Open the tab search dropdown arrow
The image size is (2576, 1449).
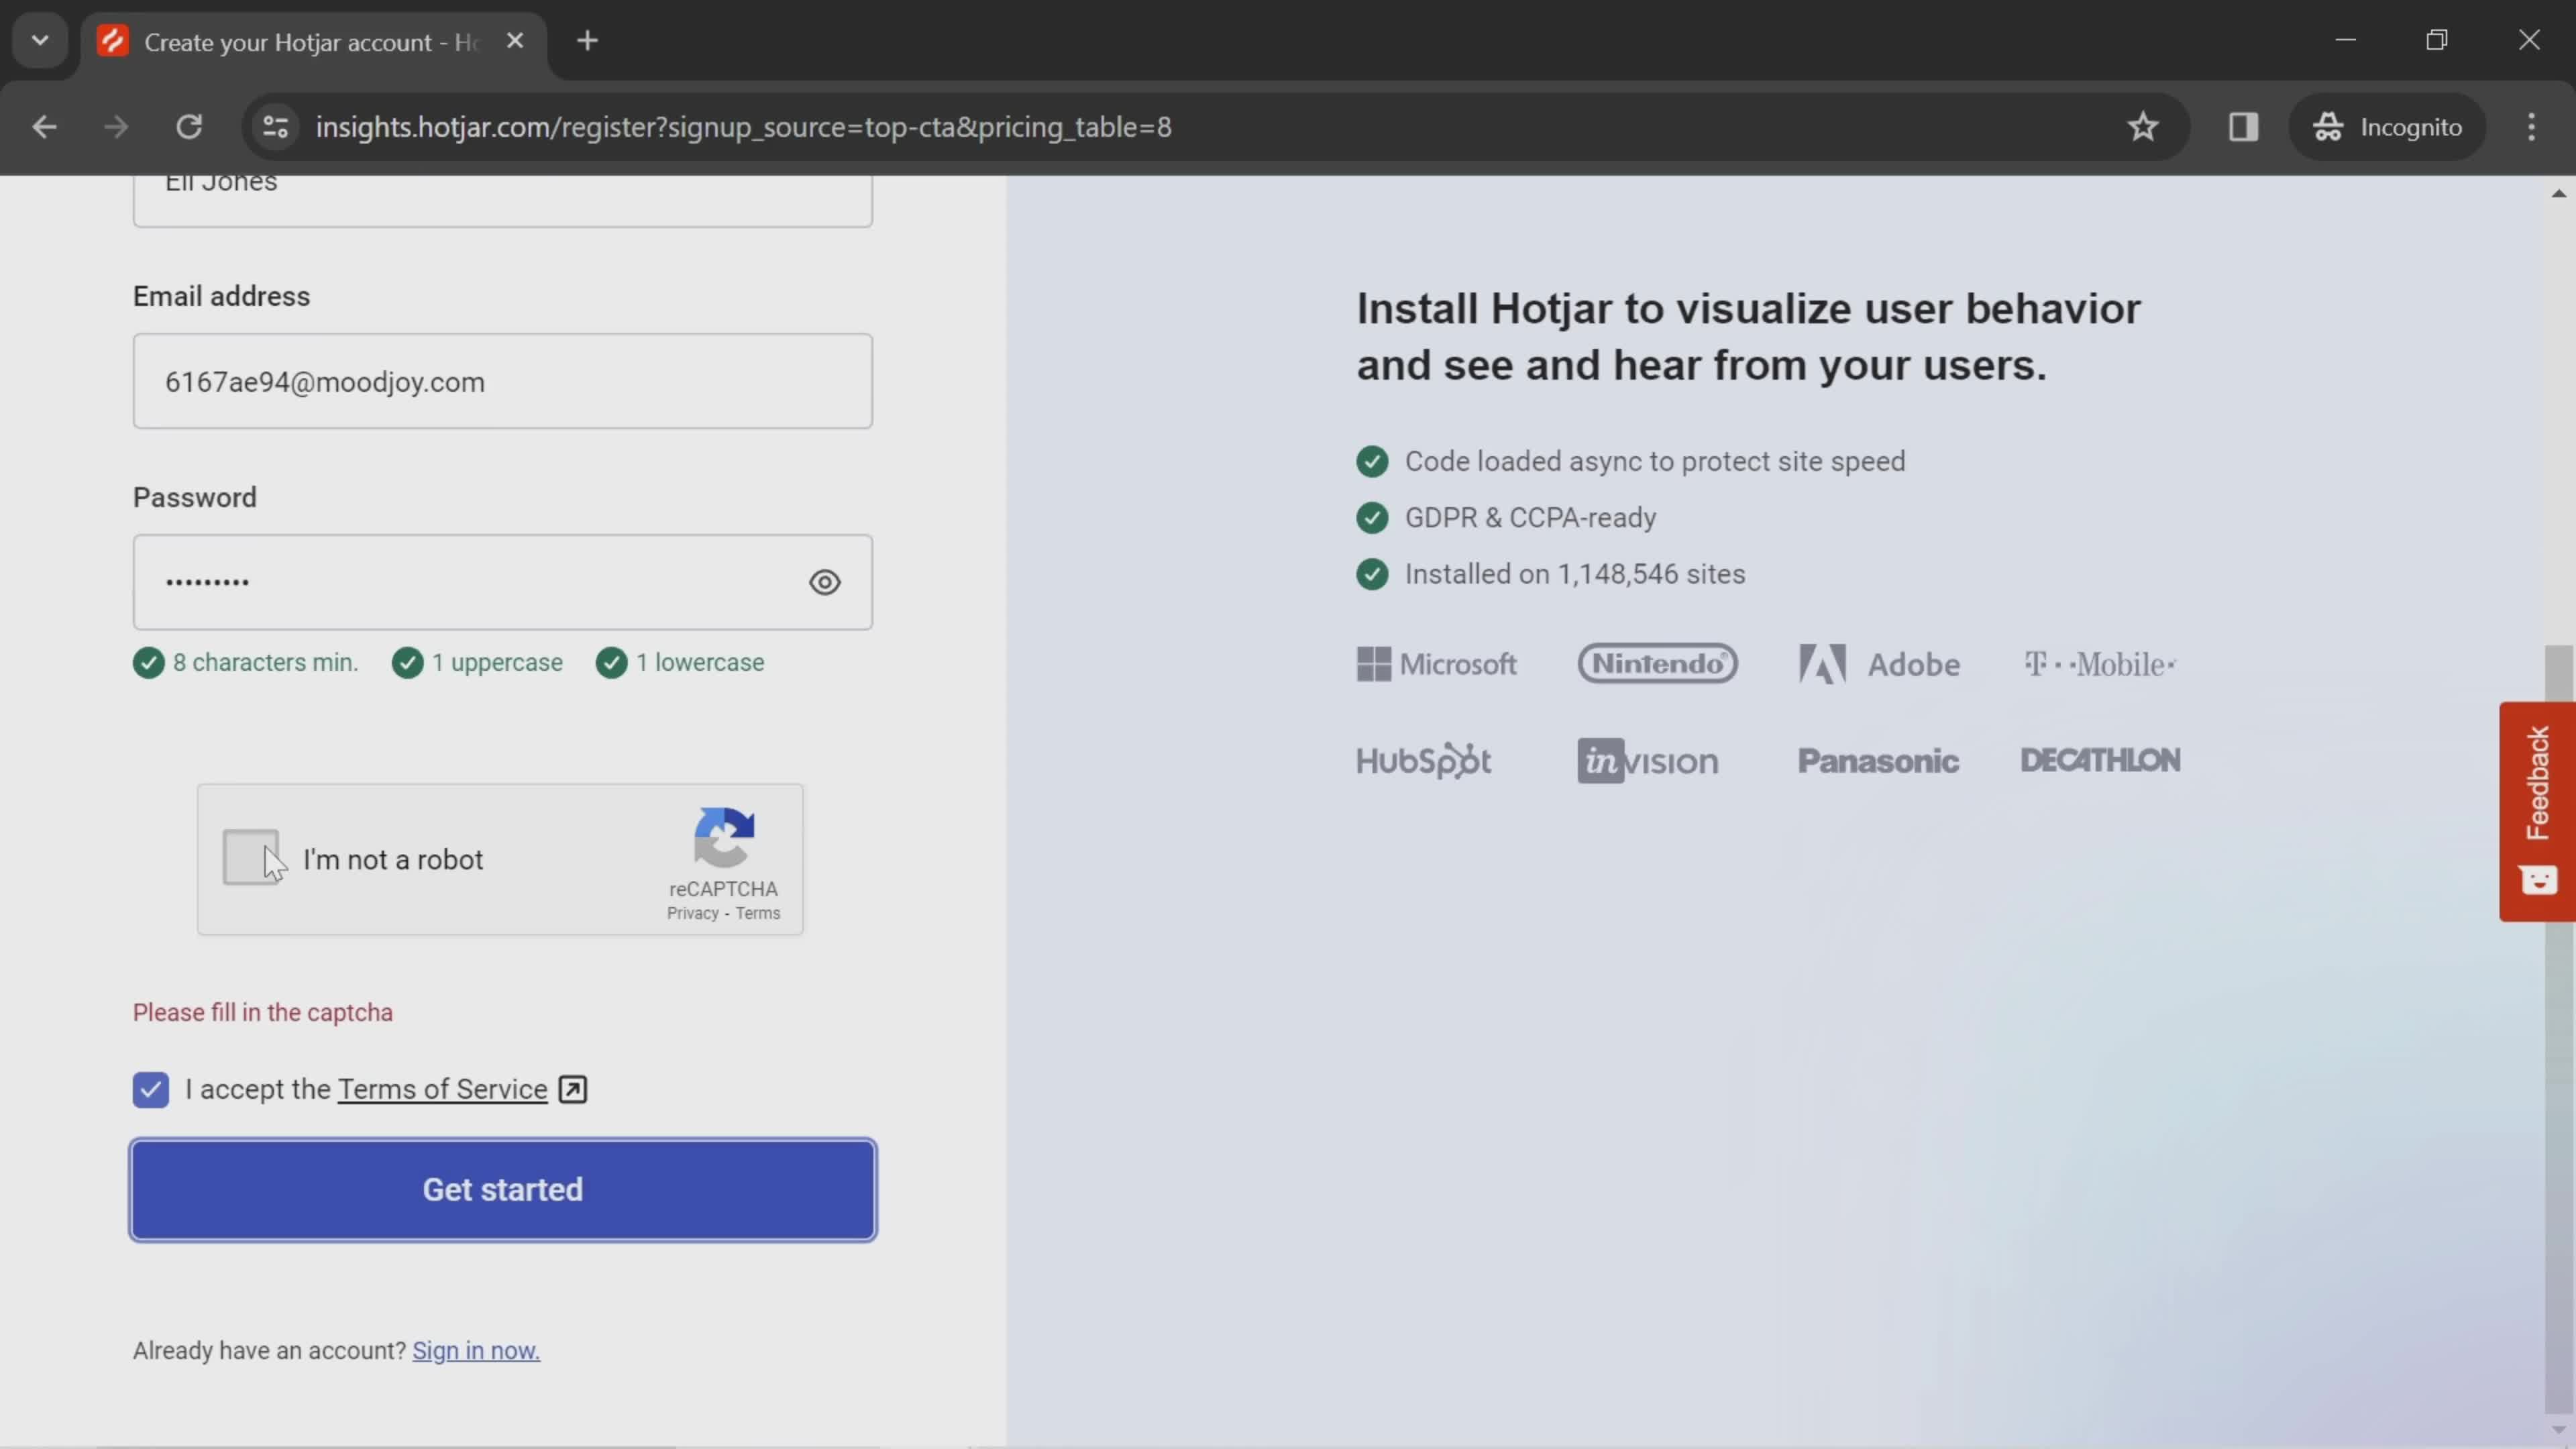pos(40,41)
